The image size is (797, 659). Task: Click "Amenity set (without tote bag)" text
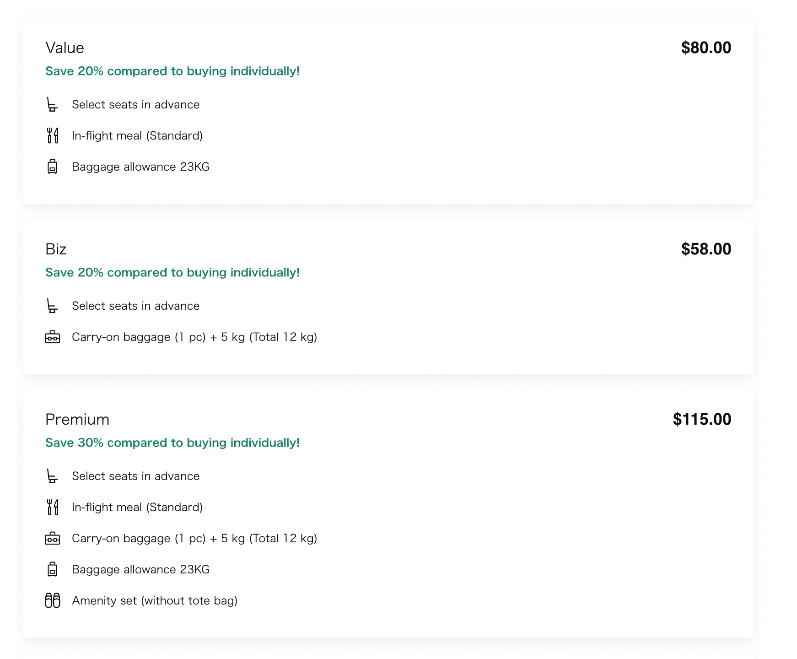pos(155,601)
